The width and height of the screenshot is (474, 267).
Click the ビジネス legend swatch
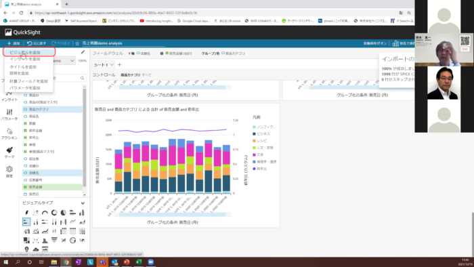(254, 133)
